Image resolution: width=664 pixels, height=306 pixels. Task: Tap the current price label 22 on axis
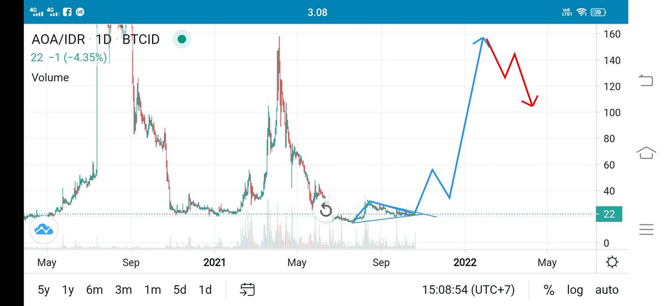[609, 214]
